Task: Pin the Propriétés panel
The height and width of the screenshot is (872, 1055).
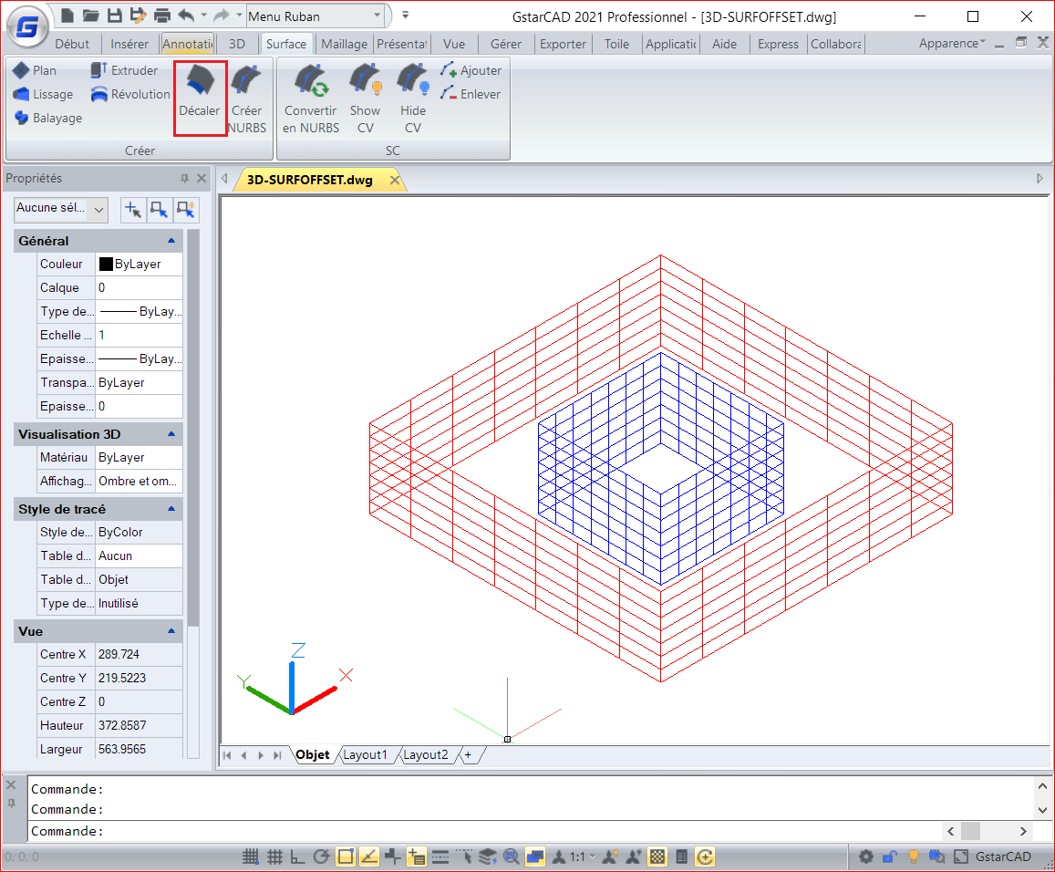Action: (x=184, y=178)
